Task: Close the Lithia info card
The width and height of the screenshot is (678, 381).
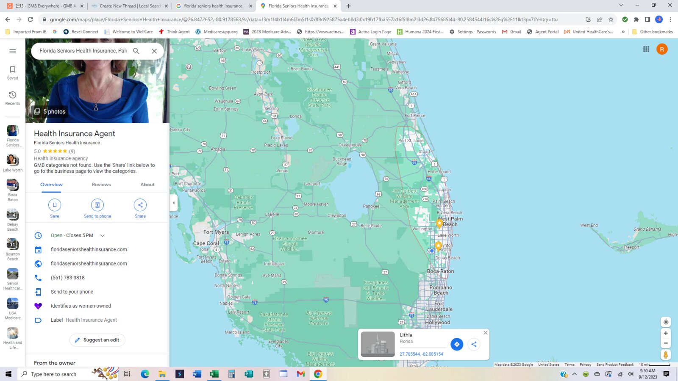Action: pos(486,333)
